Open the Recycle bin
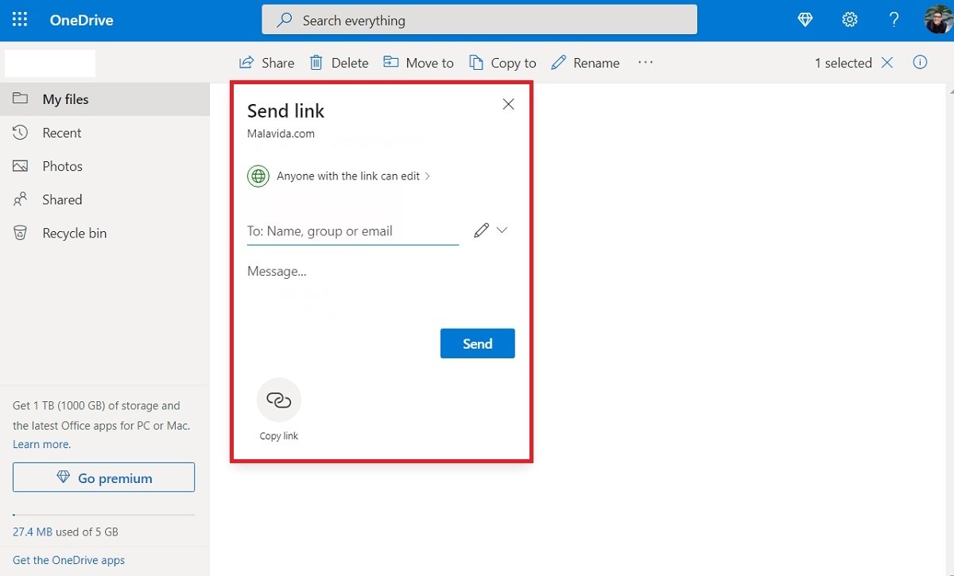 [105, 233]
